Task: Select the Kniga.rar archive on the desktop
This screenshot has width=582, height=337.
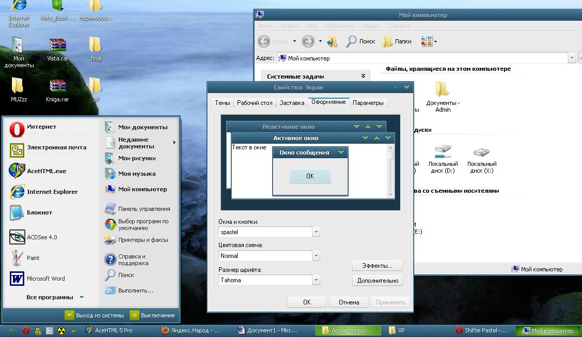Action: pyautogui.click(x=57, y=90)
